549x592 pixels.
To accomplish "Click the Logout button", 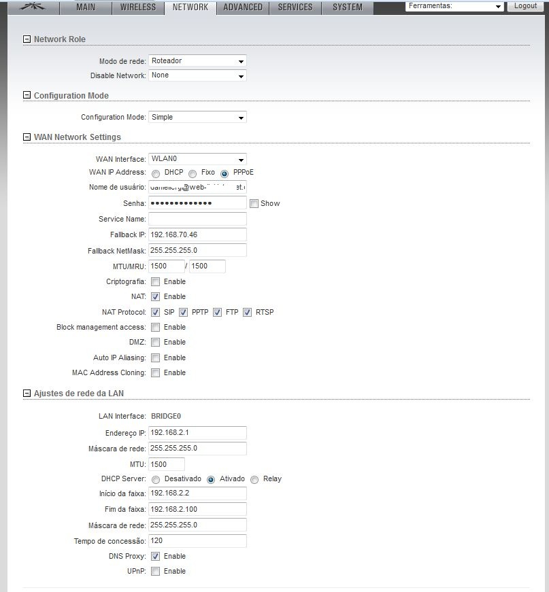I will [525, 6].
